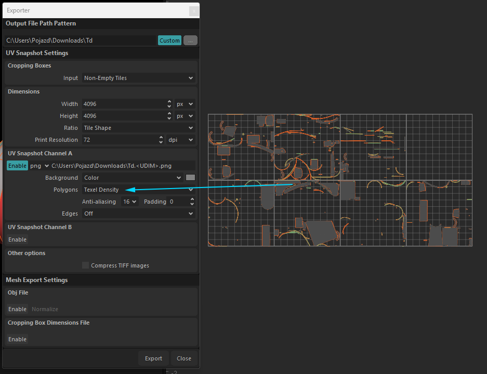487x374 pixels.
Task: Check the Compress TIFF images checkbox
Action: (86, 265)
